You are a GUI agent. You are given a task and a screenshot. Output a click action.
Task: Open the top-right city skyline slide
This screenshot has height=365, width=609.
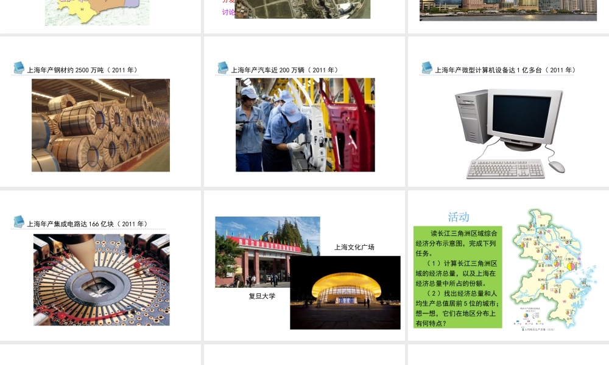pos(509,16)
